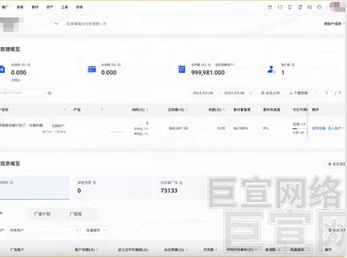Click the calendar icon in date range

tap(251, 93)
